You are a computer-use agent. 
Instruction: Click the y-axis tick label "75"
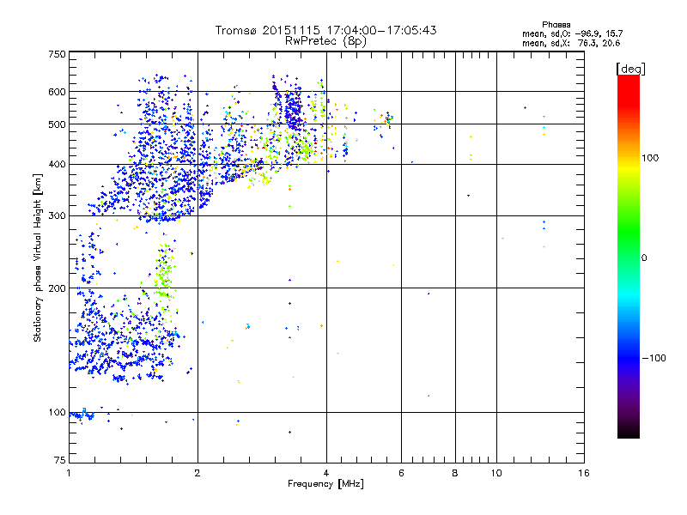click(x=60, y=460)
